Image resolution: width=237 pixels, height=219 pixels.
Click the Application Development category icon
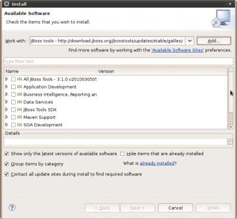(x=20, y=87)
